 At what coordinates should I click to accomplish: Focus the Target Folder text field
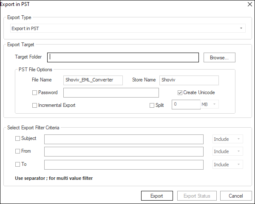pyautogui.click(x=123, y=57)
